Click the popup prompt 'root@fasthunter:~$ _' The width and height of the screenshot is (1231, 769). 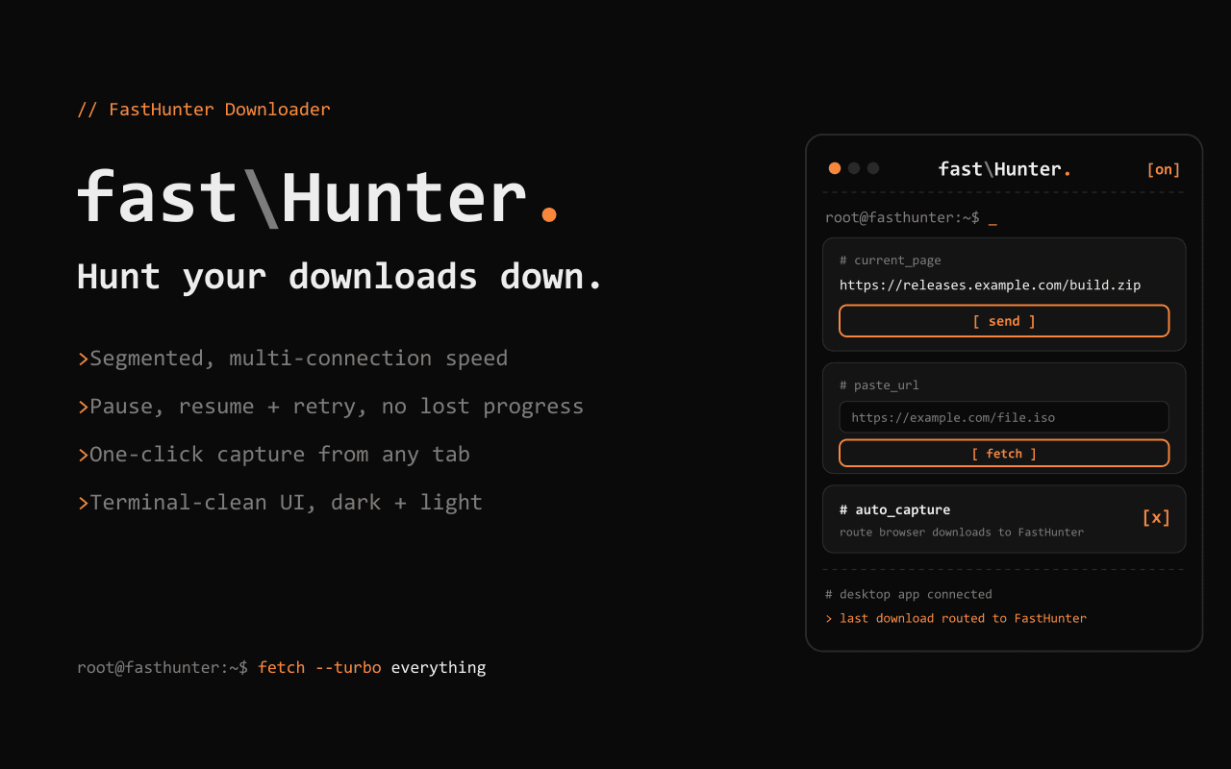click(911, 218)
